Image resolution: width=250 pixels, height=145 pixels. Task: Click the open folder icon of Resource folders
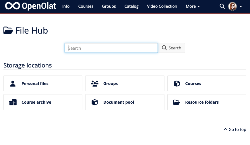coord(177,102)
